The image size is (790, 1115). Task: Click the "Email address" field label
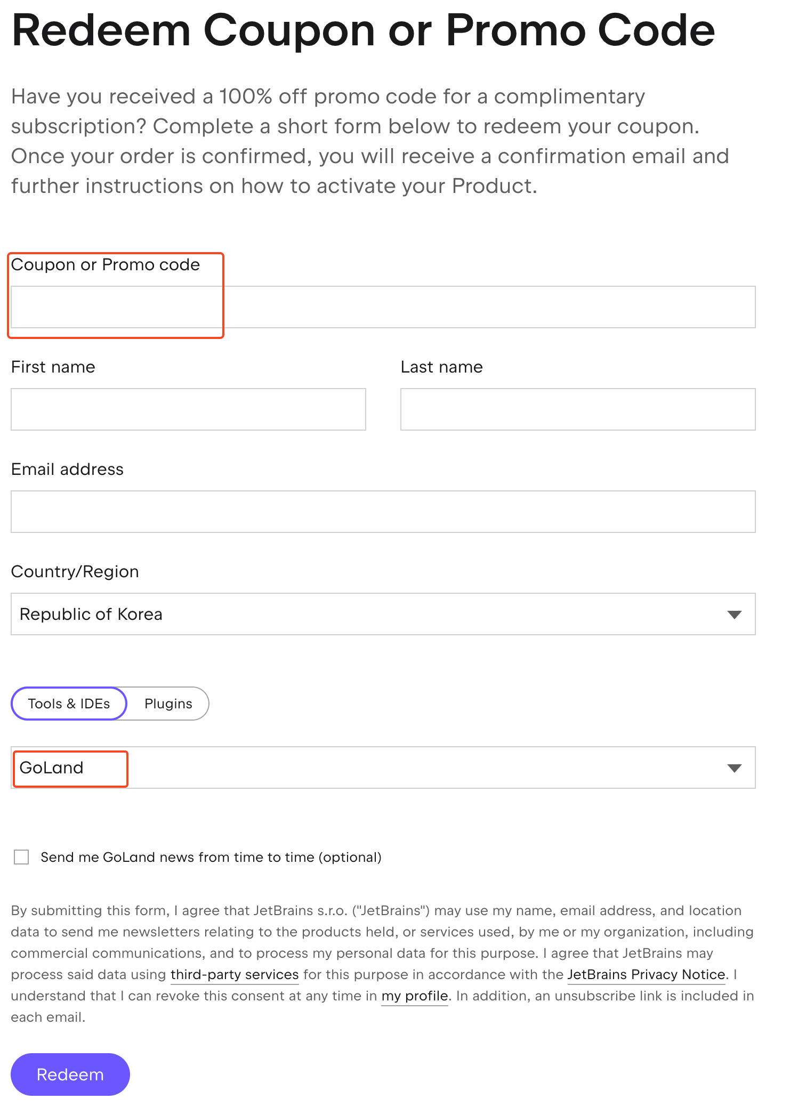point(67,469)
